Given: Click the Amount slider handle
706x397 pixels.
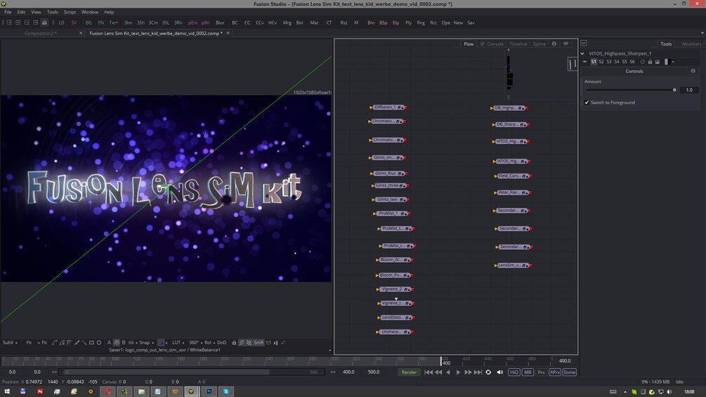Looking at the screenshot, I should [674, 90].
